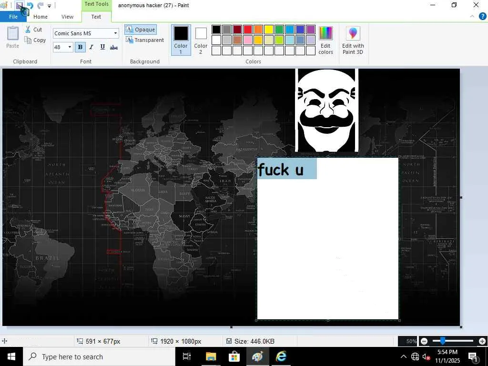Open the File menu
This screenshot has height=366, width=488.
tap(13, 17)
